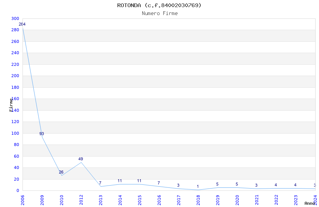Click the y-axis tick label 300

[15, 18]
